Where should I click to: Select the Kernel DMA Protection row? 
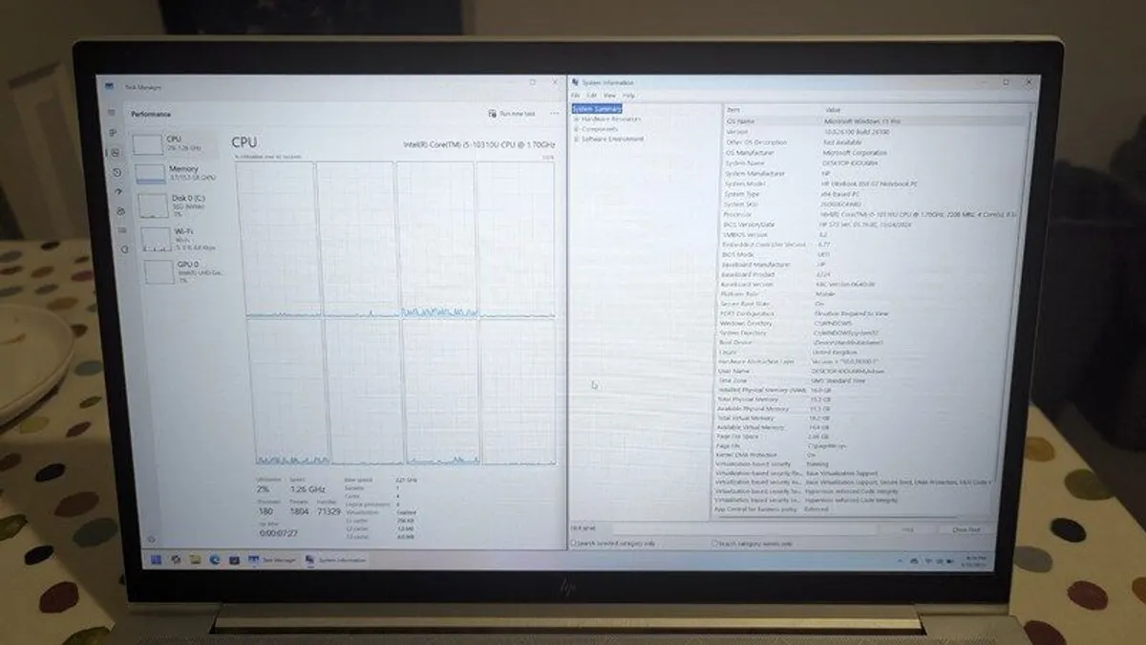coord(855,455)
